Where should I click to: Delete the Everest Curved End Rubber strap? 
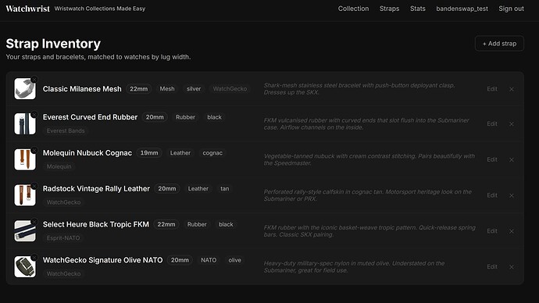pos(512,124)
